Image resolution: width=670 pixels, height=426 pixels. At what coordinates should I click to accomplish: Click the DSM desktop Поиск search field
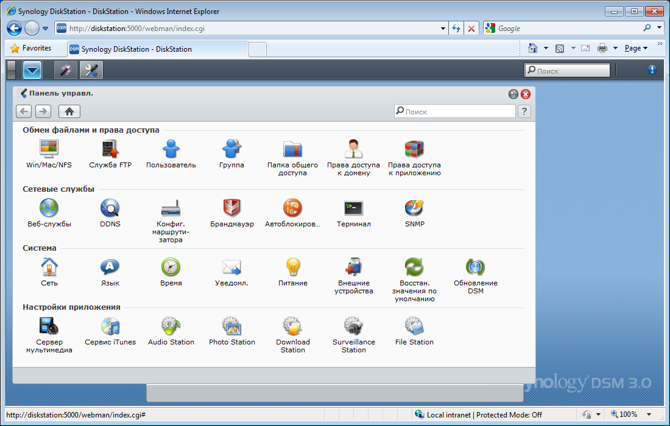click(x=567, y=71)
